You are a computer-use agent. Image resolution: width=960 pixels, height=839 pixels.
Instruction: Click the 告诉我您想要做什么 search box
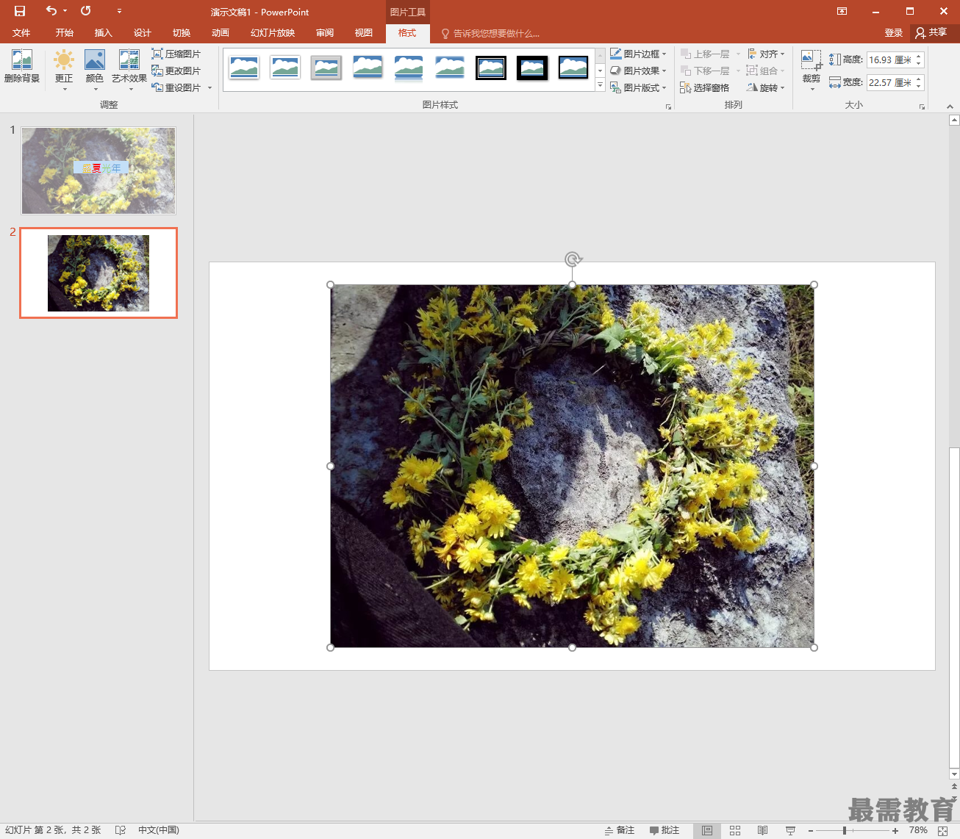pos(490,33)
